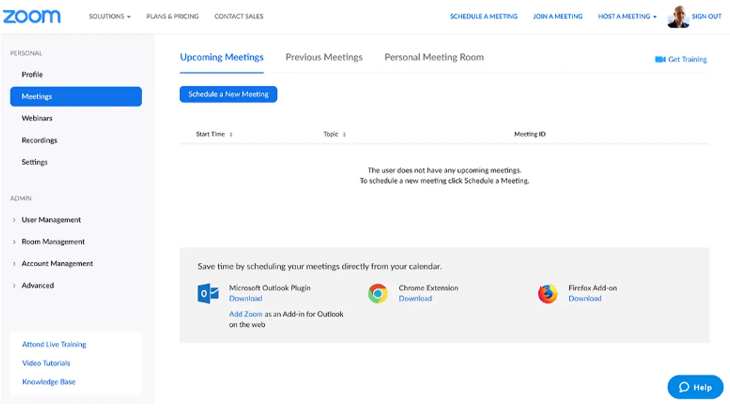Viewport: 730px width, 410px height.
Task: Sort by Start Time arrows
Action: (x=231, y=134)
